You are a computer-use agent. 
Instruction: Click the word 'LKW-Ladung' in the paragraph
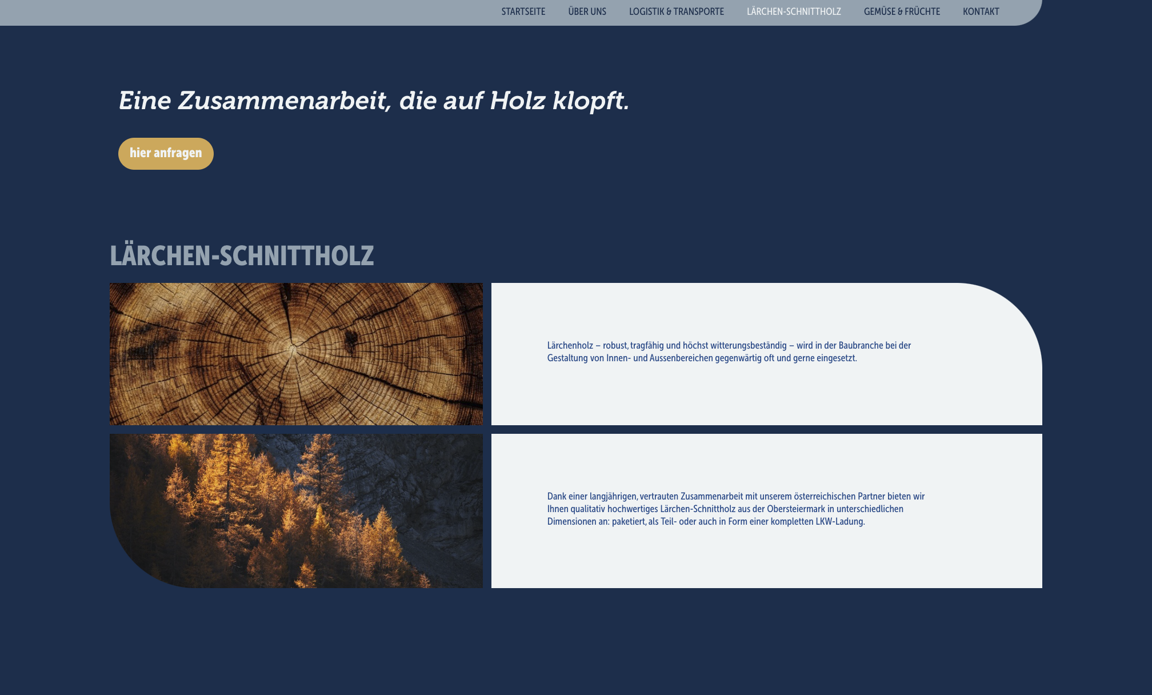pyautogui.click(x=839, y=521)
